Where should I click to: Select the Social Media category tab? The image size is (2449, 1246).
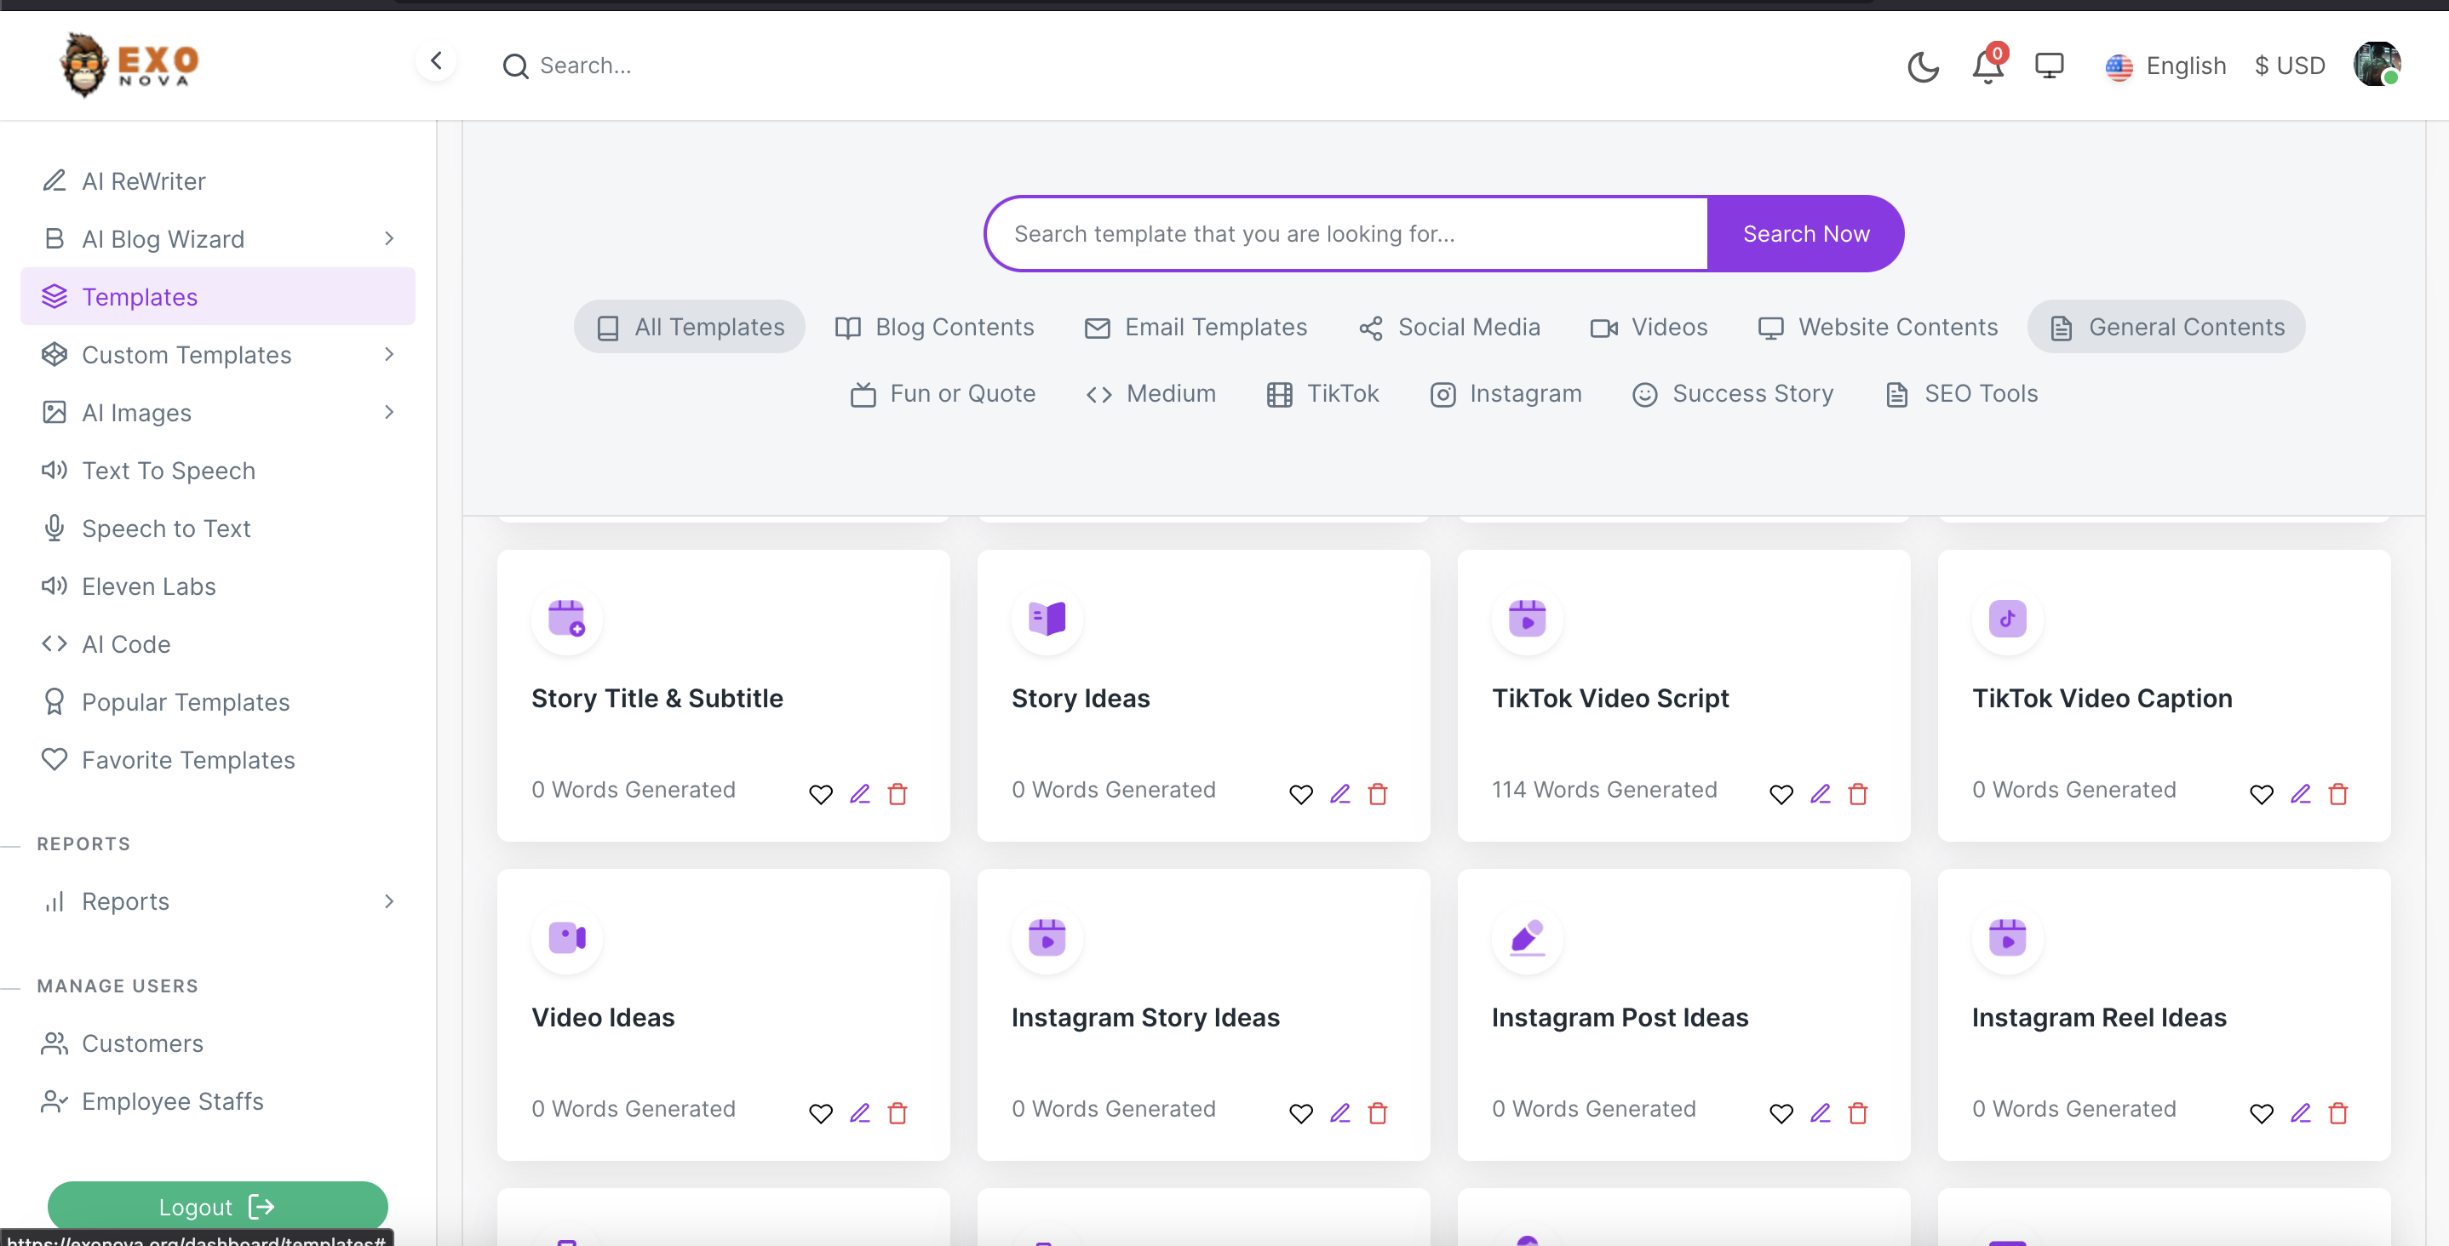point(1450,327)
